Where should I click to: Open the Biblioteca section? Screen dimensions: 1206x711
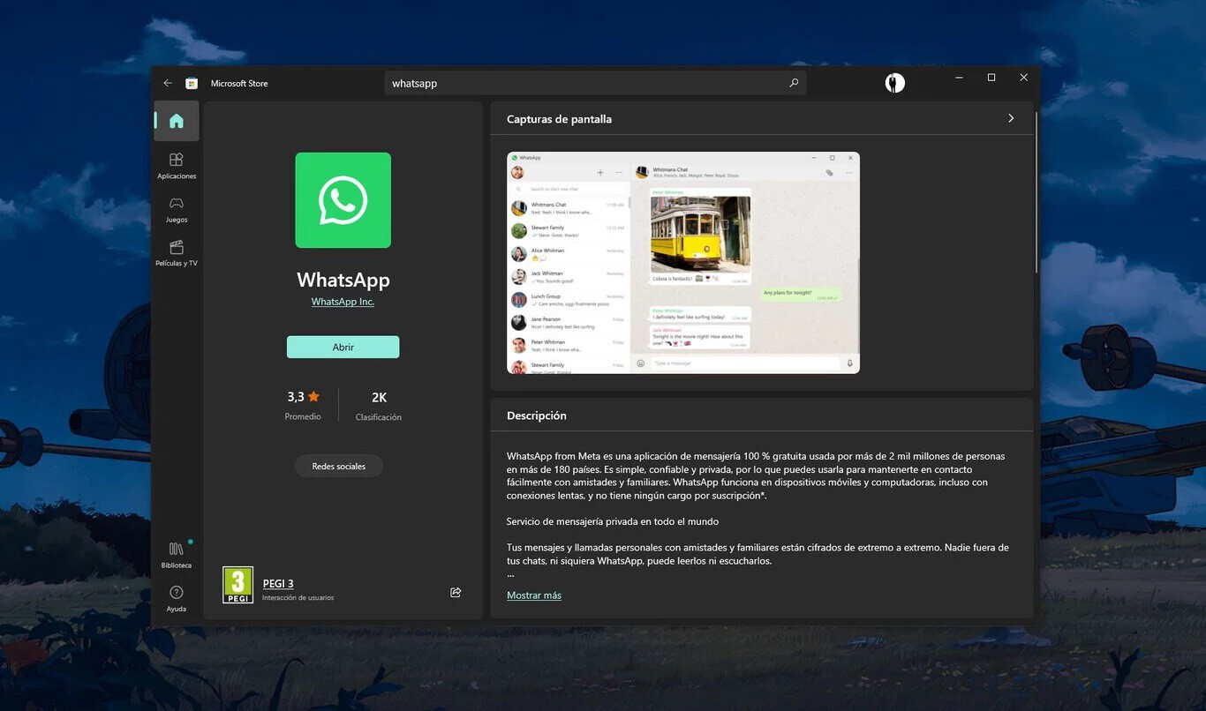[176, 556]
